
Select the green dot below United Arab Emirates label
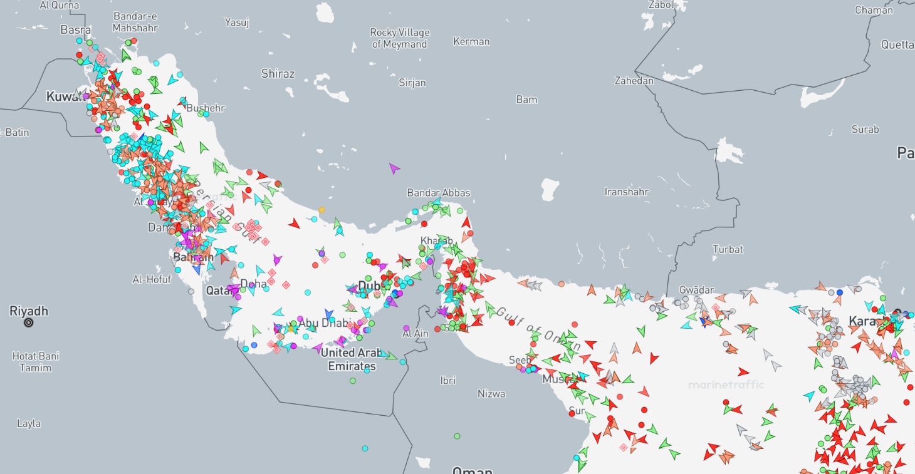pyautogui.click(x=353, y=381)
